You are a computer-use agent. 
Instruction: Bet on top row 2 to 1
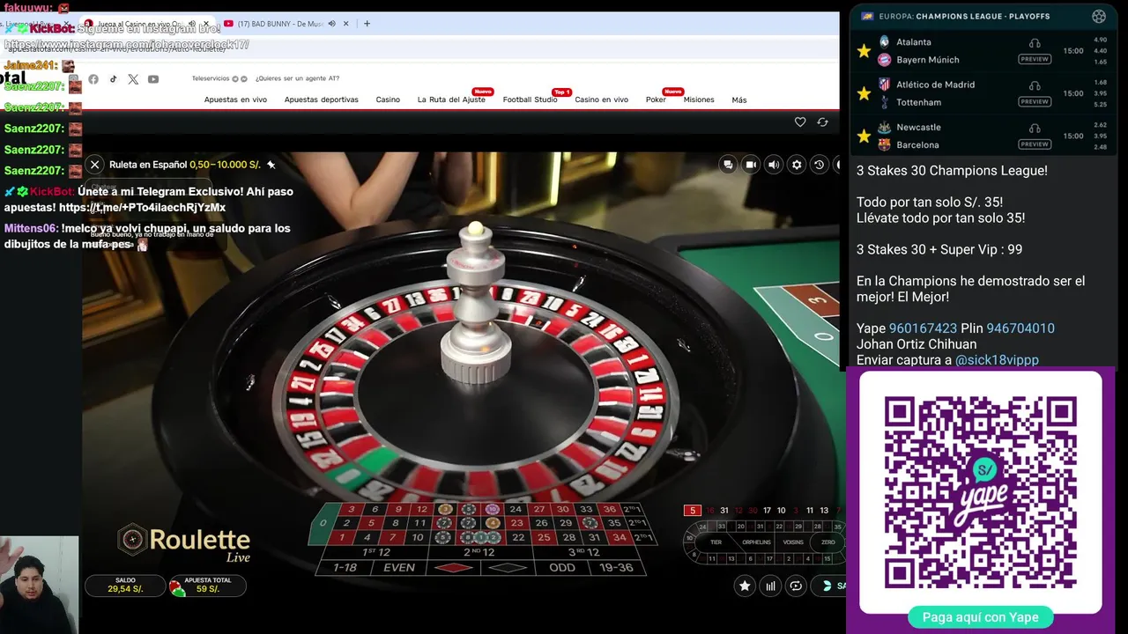(630, 509)
